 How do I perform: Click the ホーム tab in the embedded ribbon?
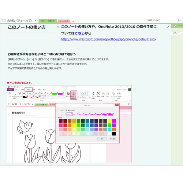click(17, 90)
